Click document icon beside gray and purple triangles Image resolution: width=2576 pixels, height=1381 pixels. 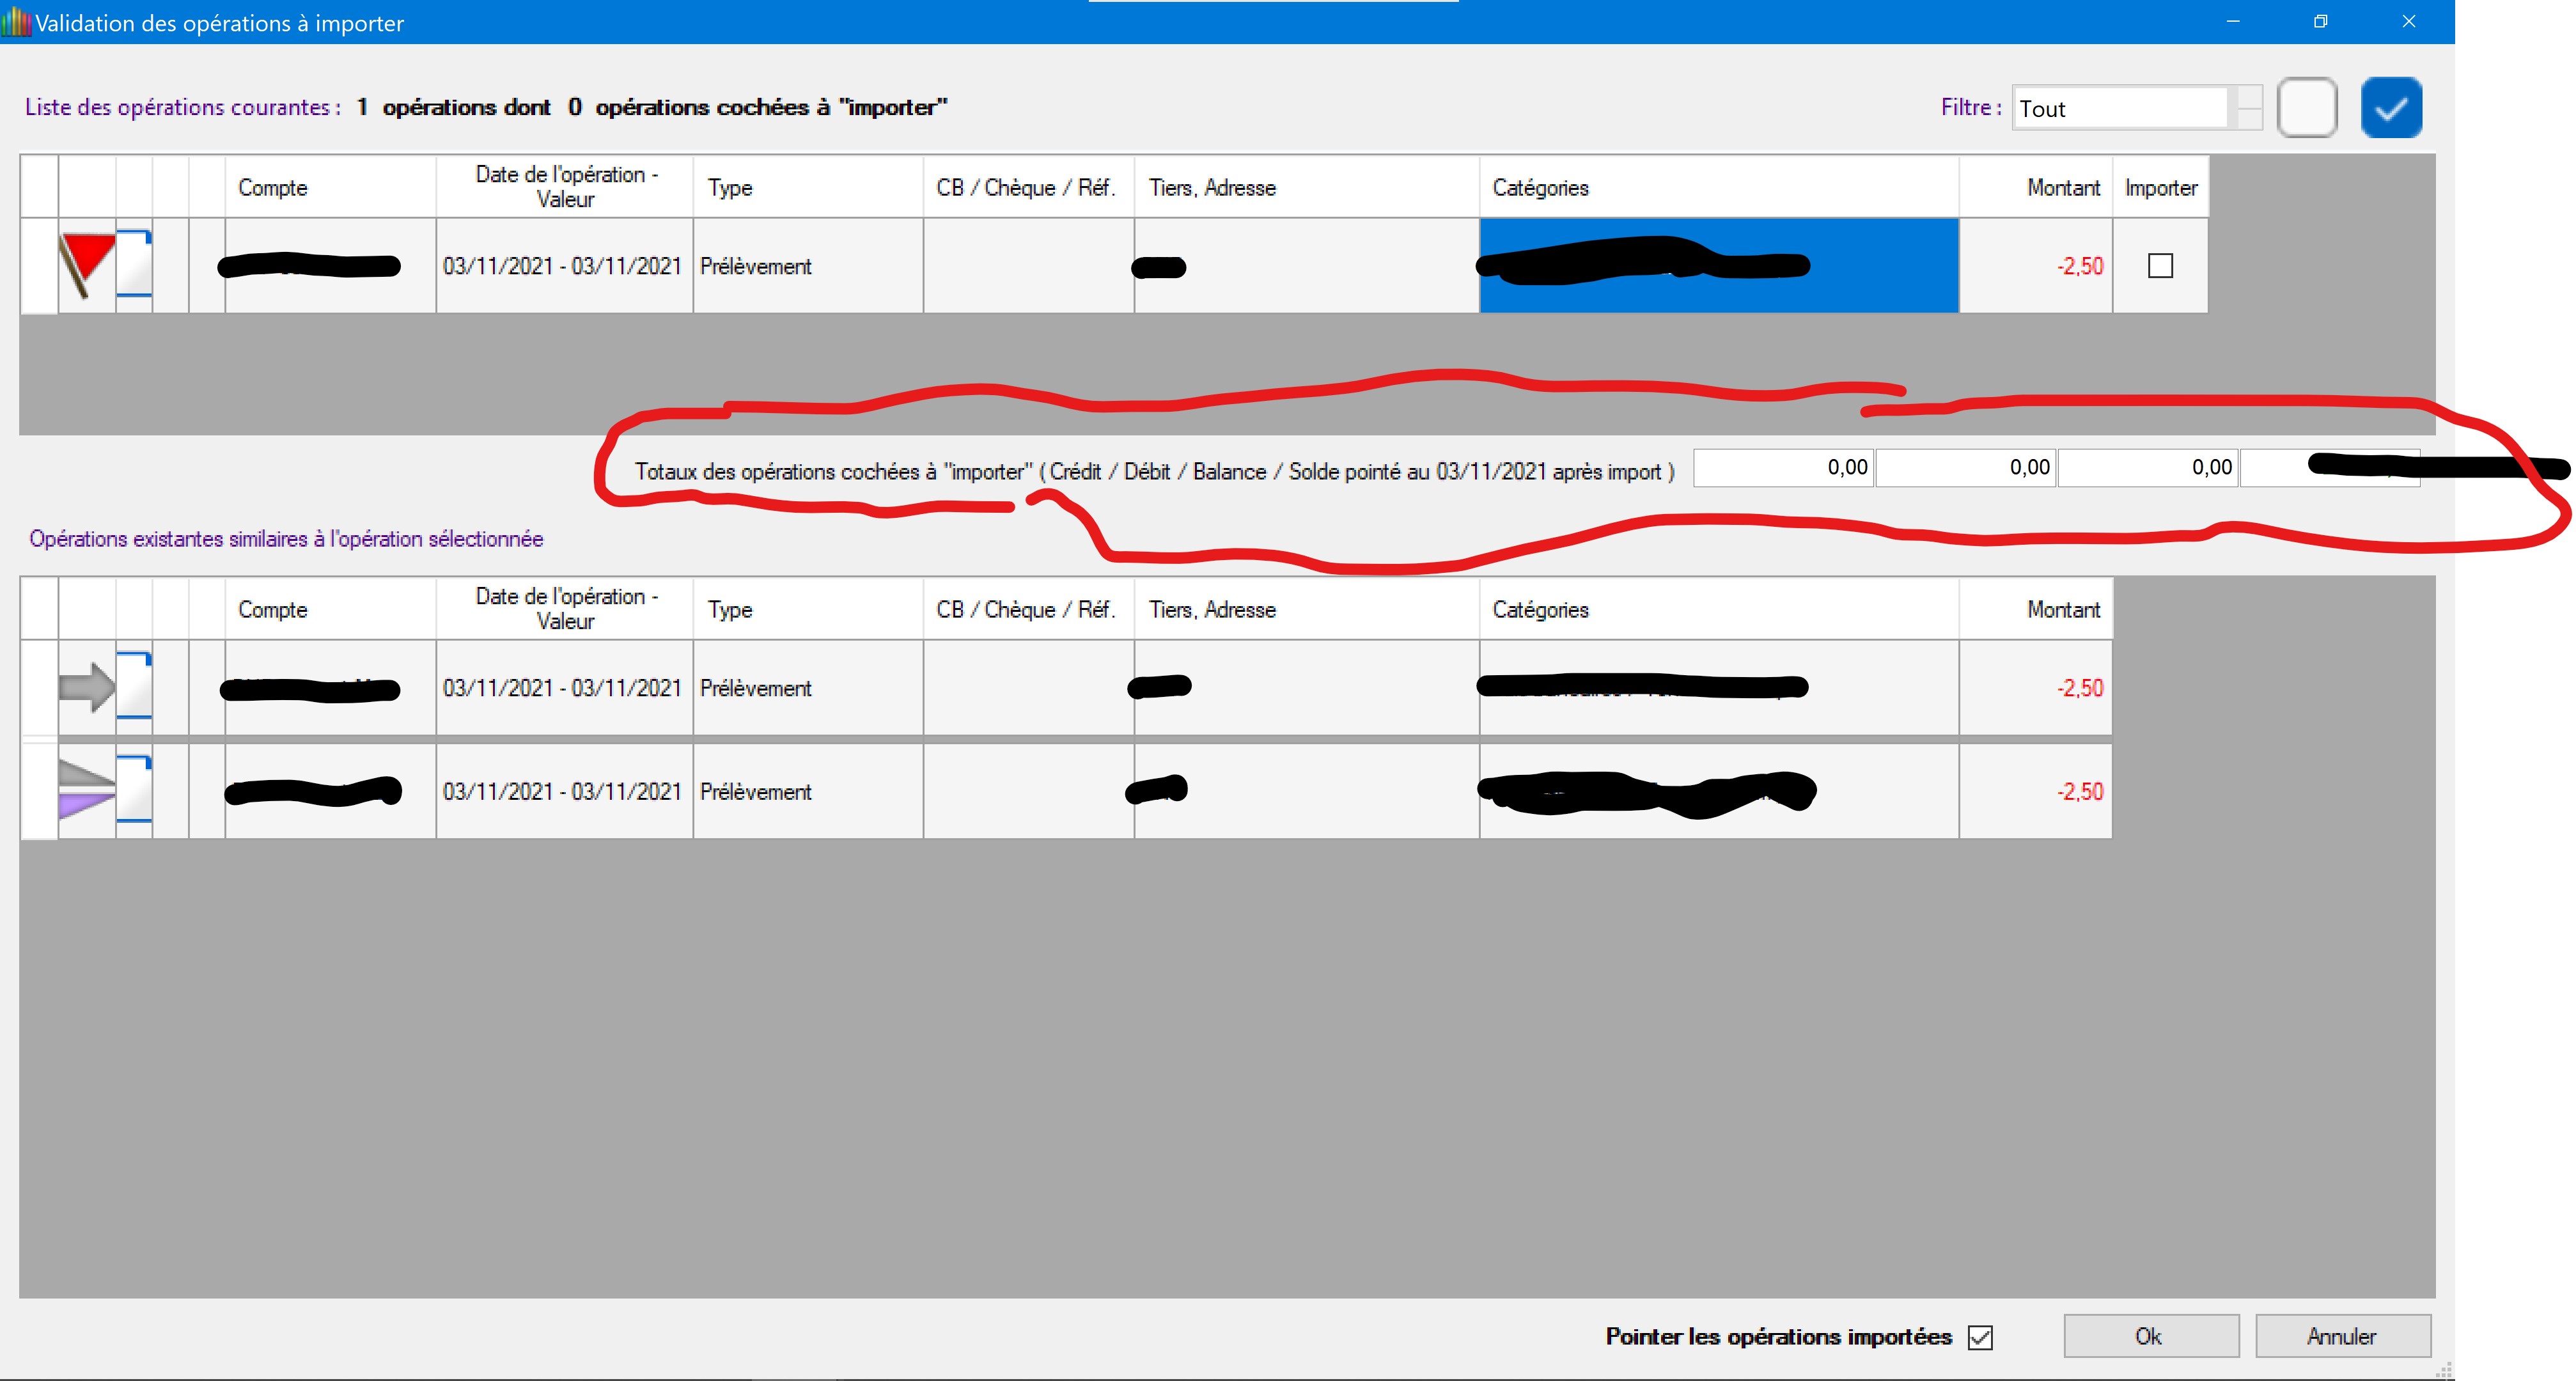tap(134, 789)
